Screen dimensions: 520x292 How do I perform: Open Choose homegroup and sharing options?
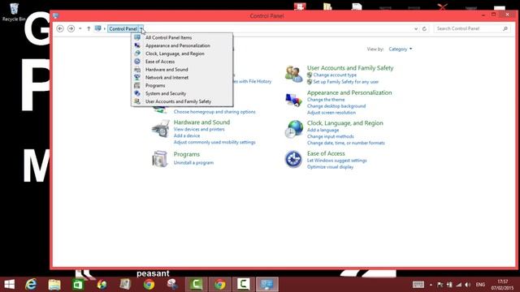pyautogui.click(x=214, y=112)
